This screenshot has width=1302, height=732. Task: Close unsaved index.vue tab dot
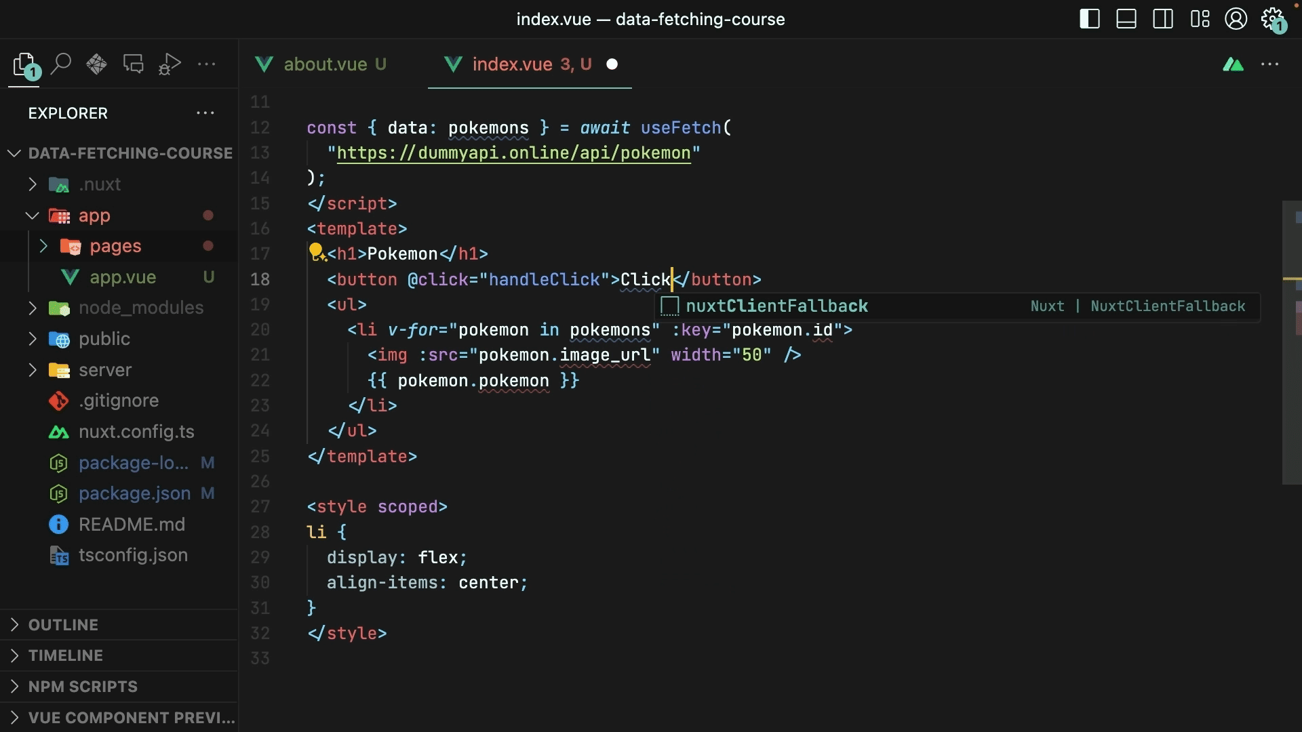[612, 64]
